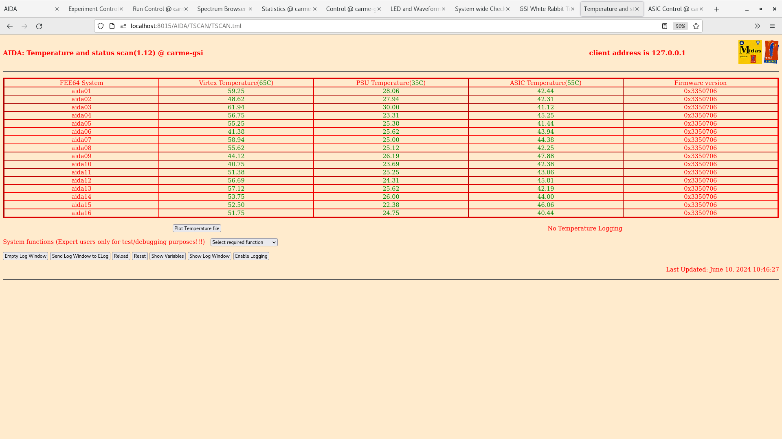Select required function dropdown
Viewport: 782px width, 439px height.
tap(244, 242)
